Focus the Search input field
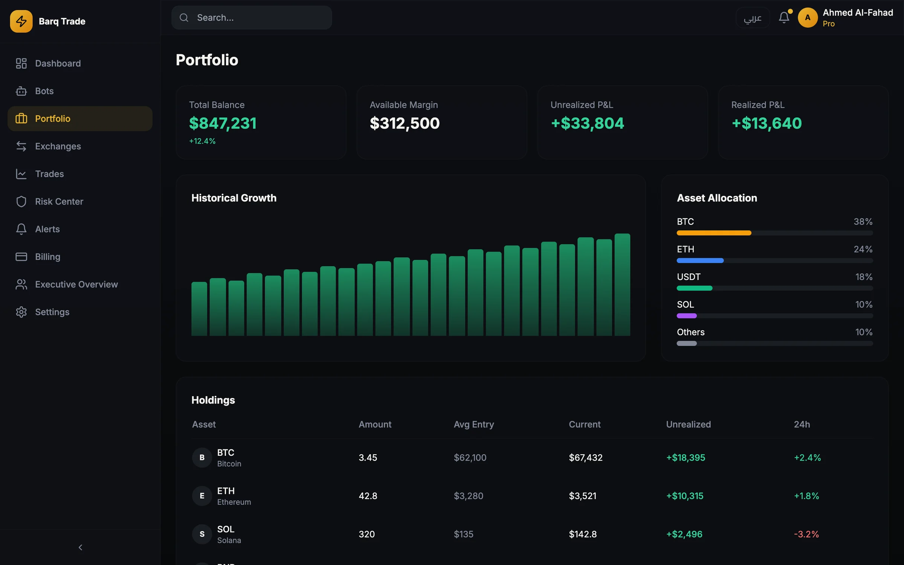Viewport: 904px width, 565px height. (252, 17)
